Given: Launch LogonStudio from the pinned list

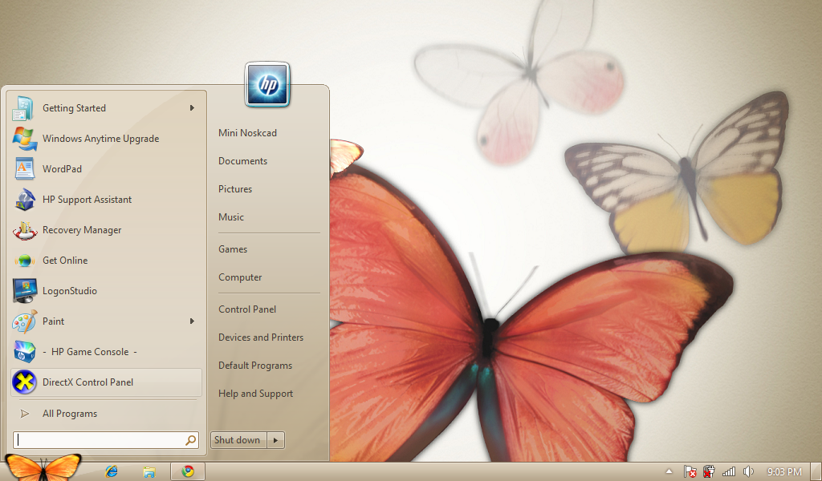Looking at the screenshot, I should pyautogui.click(x=69, y=291).
